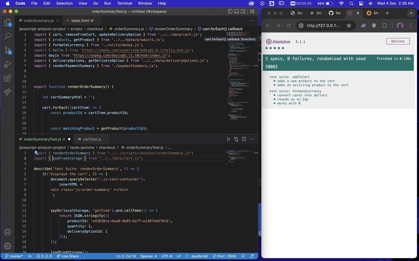Open Live Share icon in activity bar

click(7, 92)
